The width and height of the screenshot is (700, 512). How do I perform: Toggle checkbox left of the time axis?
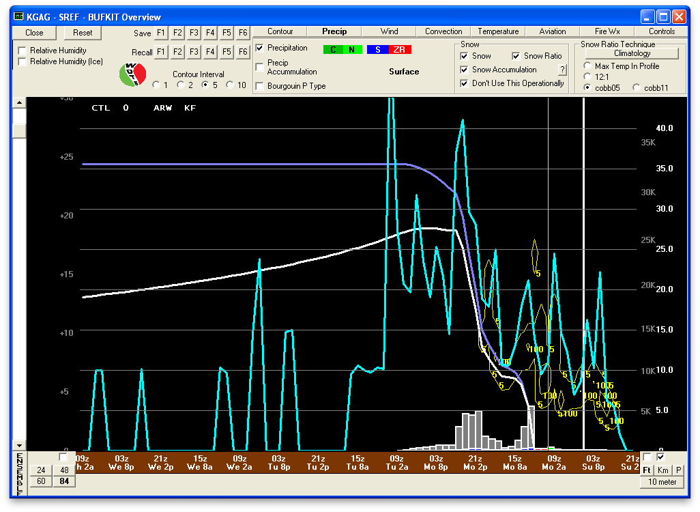(63, 457)
